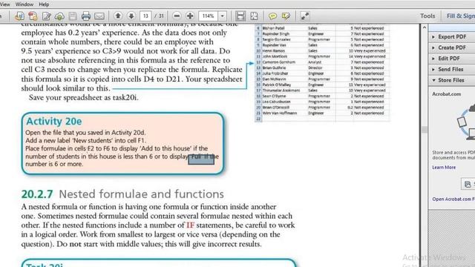Viewport: 475px width, 267px height.
Task: Zoom out with the minus button
Action: tap(177, 16)
